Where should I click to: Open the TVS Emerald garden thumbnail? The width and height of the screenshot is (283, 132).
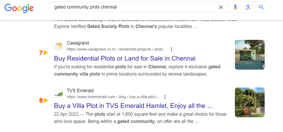click(x=249, y=102)
